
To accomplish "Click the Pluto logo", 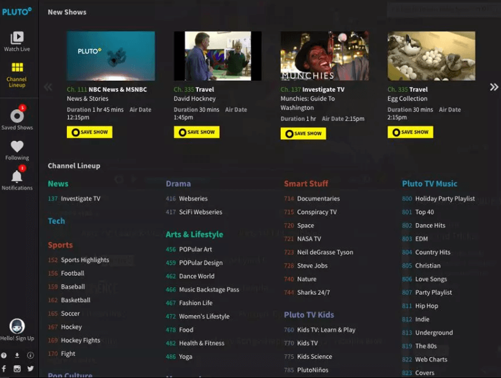I will click(17, 12).
